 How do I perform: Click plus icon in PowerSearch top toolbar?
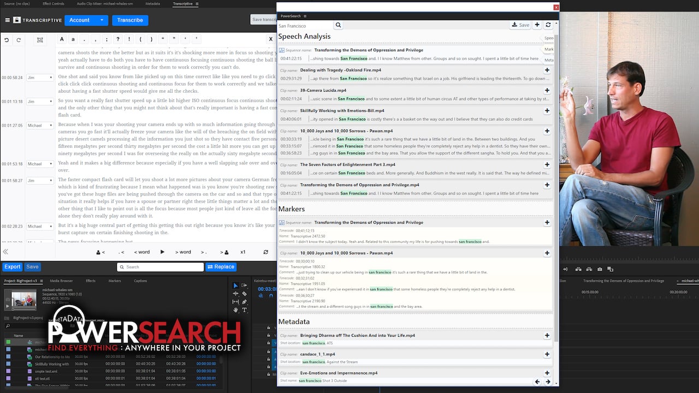(x=537, y=25)
